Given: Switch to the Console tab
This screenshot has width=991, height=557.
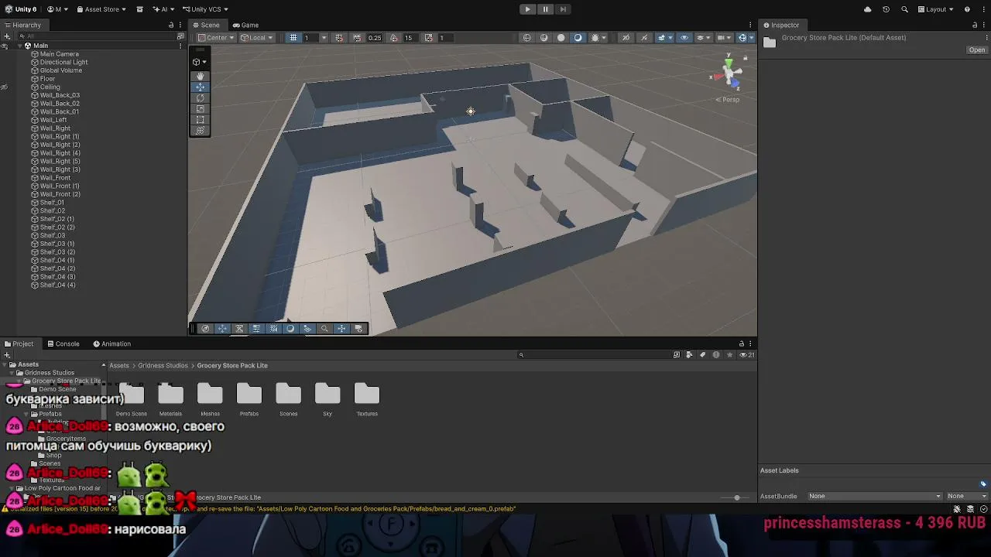Looking at the screenshot, I should (63, 343).
